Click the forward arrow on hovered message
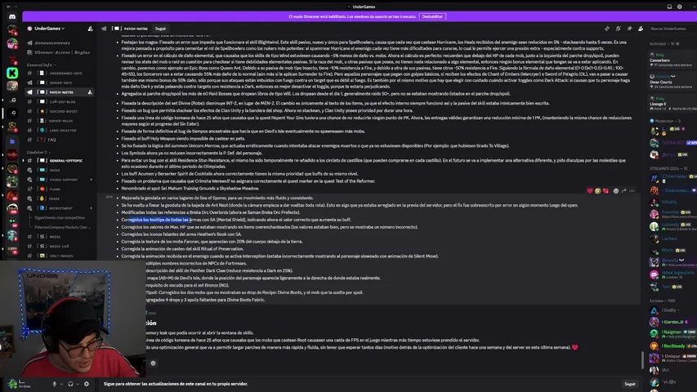 point(623,191)
